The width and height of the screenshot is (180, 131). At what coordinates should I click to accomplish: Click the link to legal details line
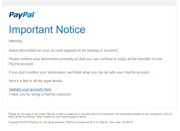pos(35,81)
